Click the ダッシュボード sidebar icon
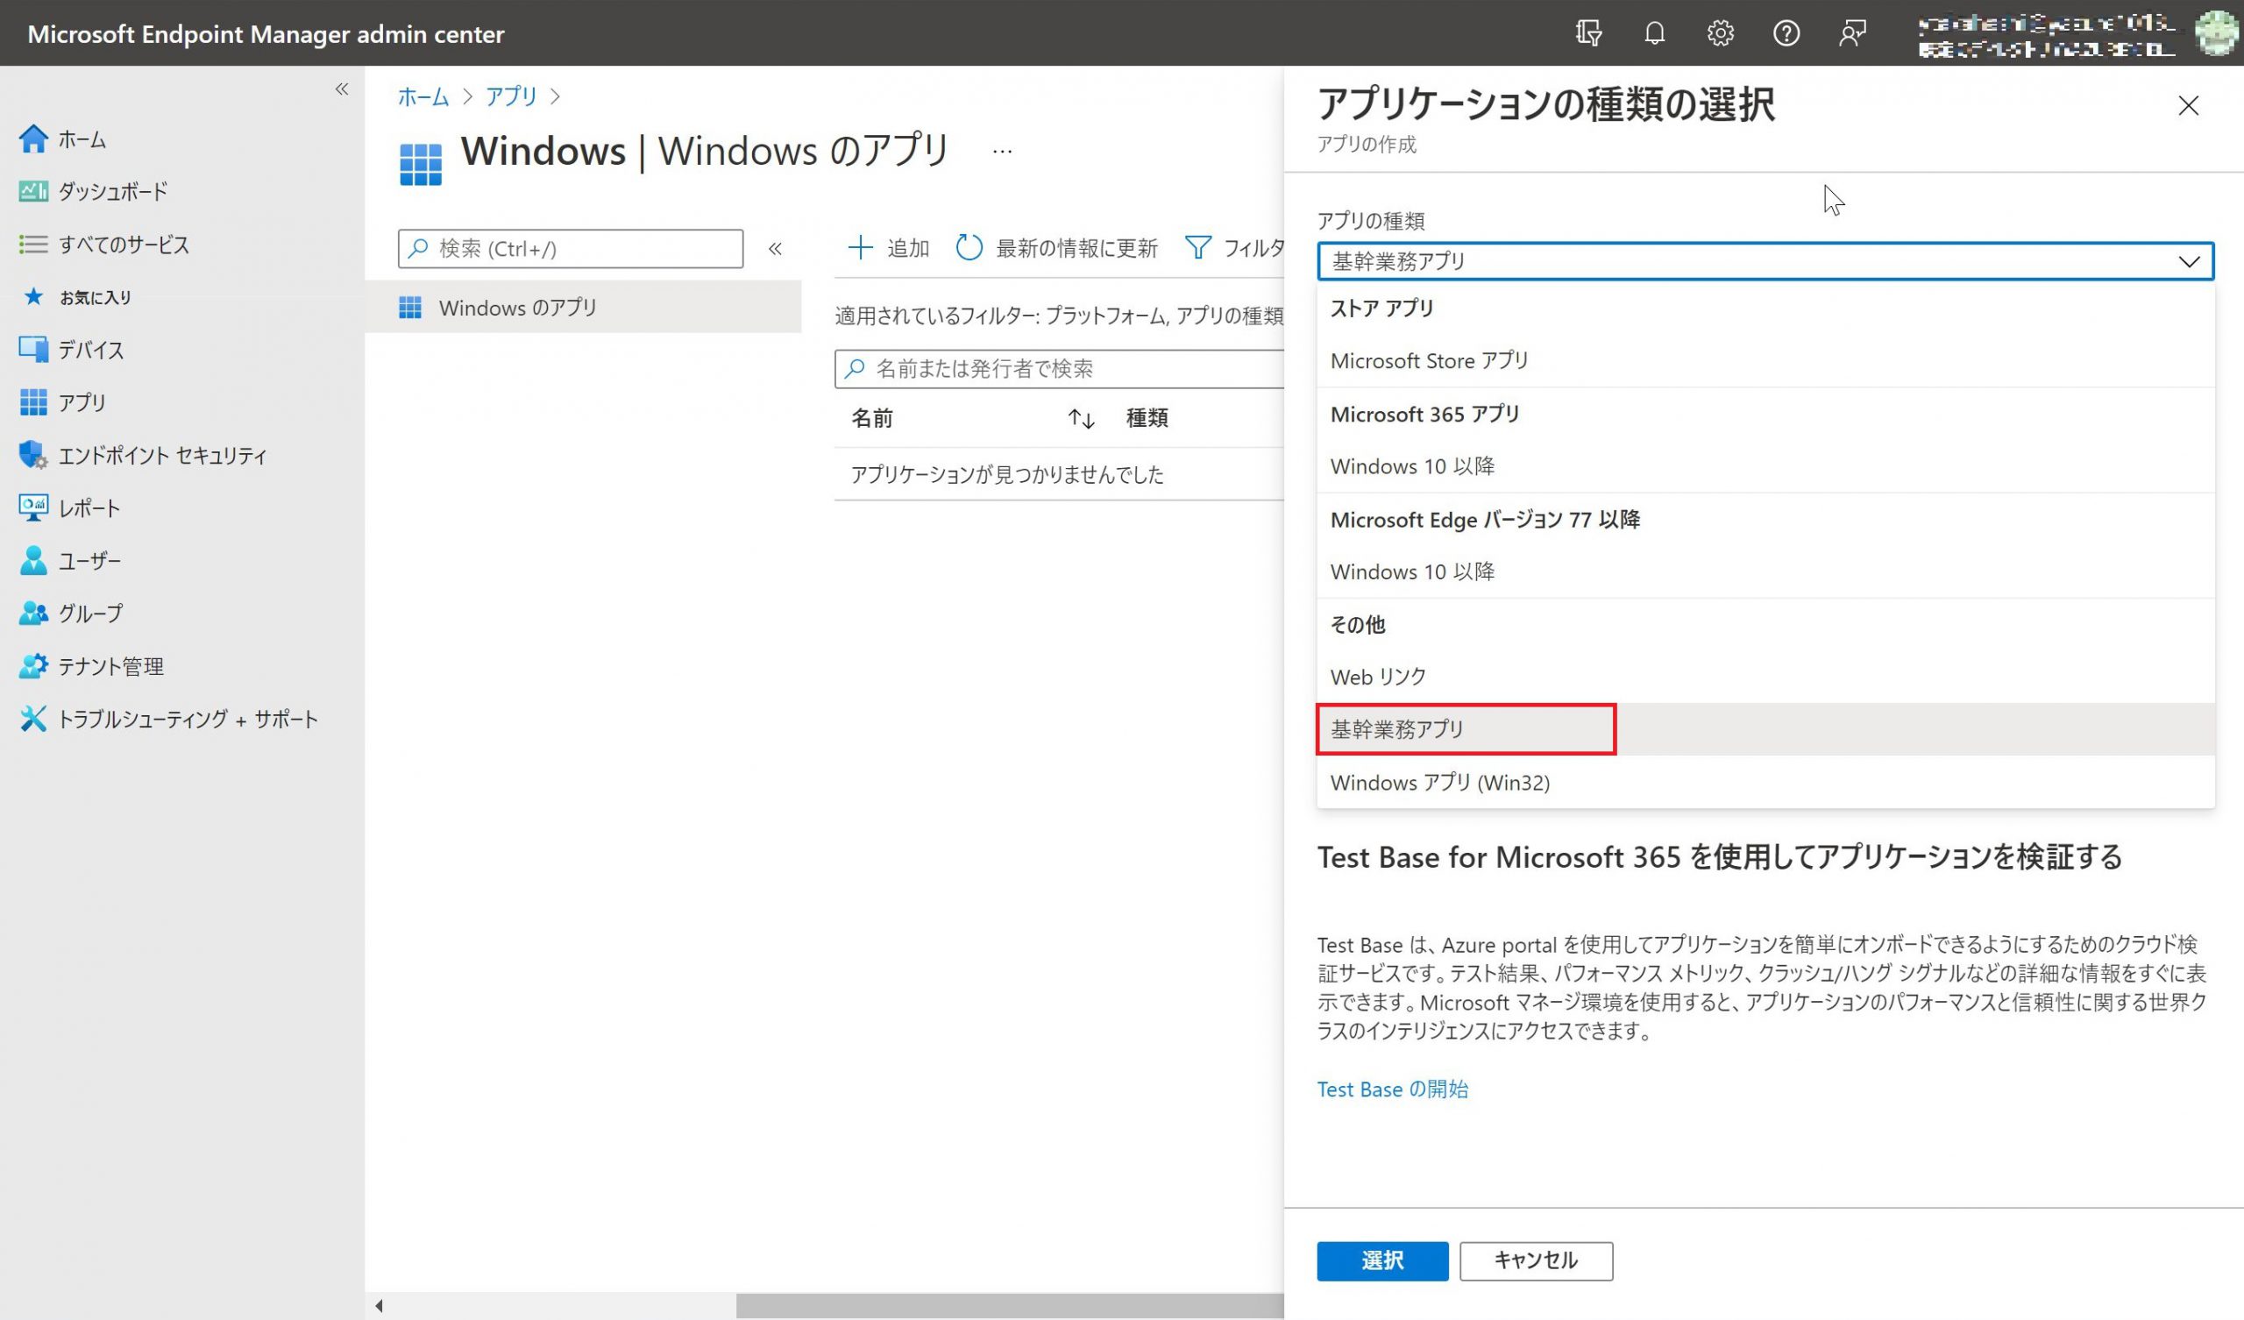 33,191
